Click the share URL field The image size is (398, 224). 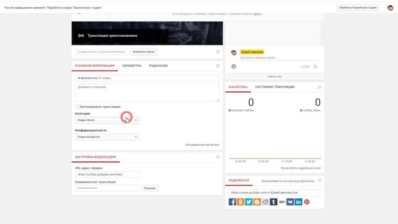tap(275, 193)
